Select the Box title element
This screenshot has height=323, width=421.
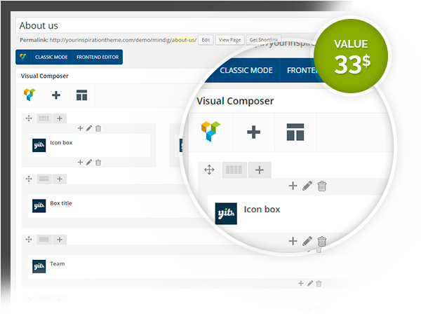[61, 203]
